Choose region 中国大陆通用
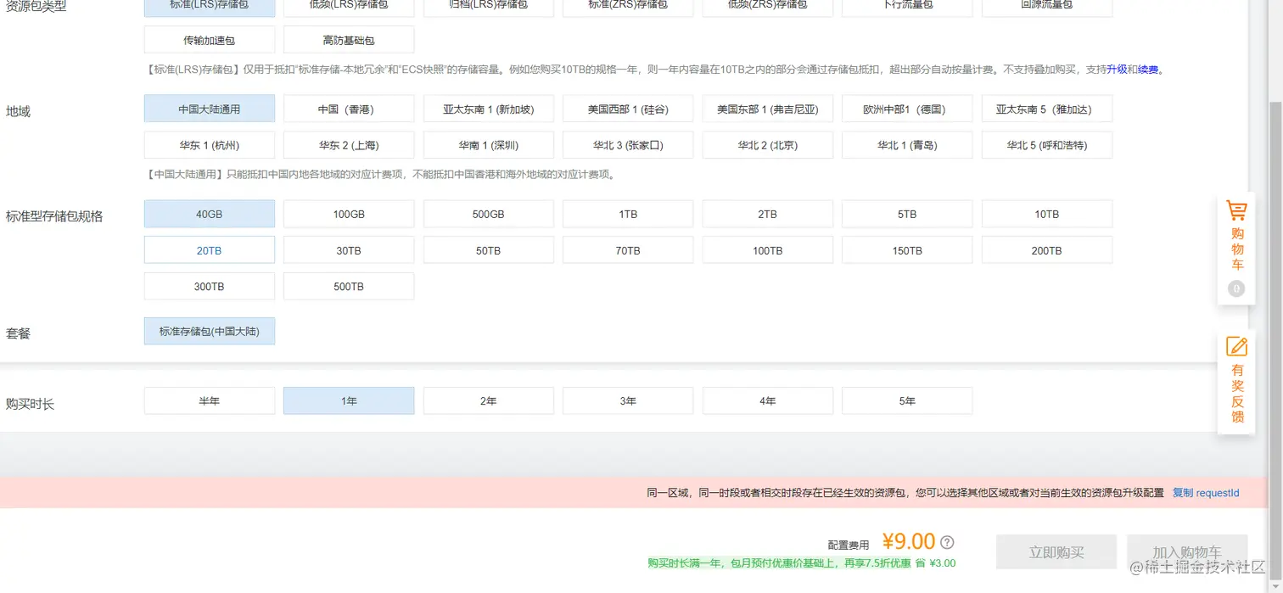The height and width of the screenshot is (593, 1283). 210,109
